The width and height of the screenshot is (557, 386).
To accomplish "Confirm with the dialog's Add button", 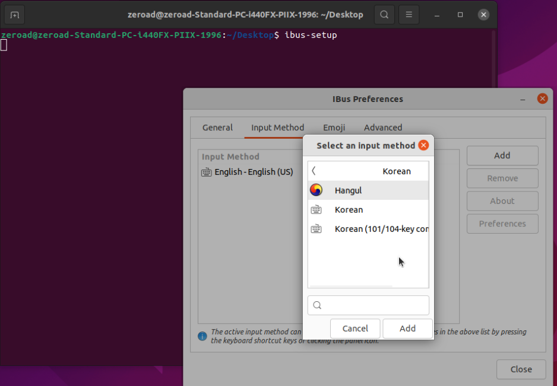I will coord(407,328).
